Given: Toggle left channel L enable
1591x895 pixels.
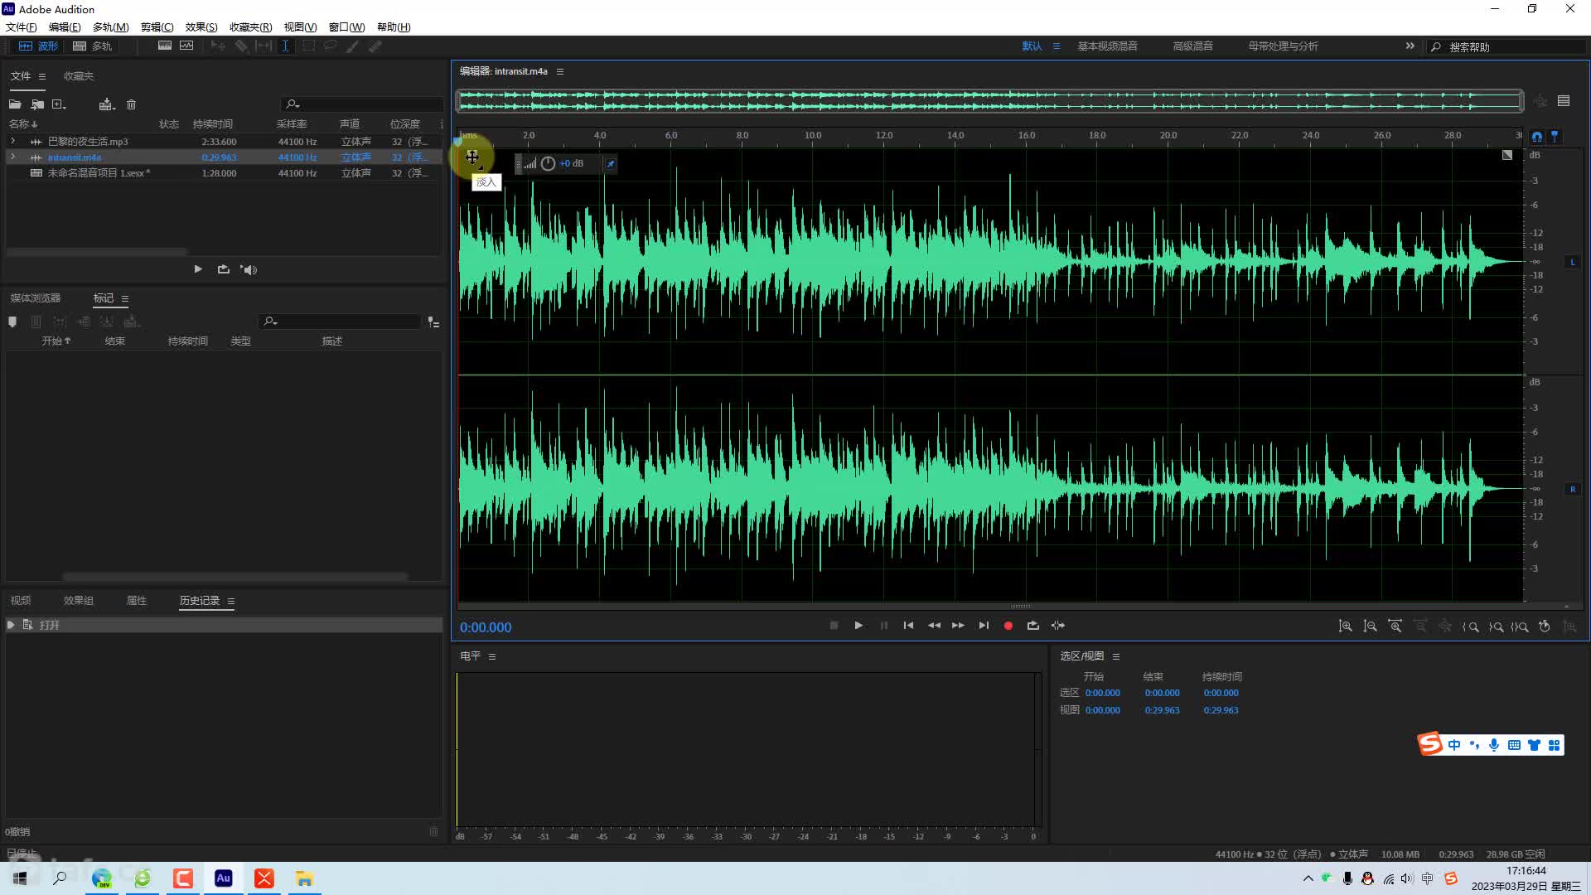Looking at the screenshot, I should [1572, 263].
